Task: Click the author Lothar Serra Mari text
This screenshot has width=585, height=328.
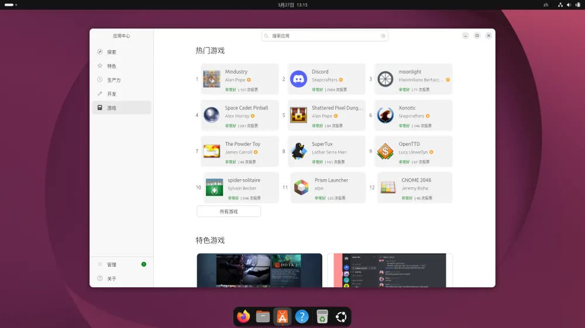Action: click(329, 152)
